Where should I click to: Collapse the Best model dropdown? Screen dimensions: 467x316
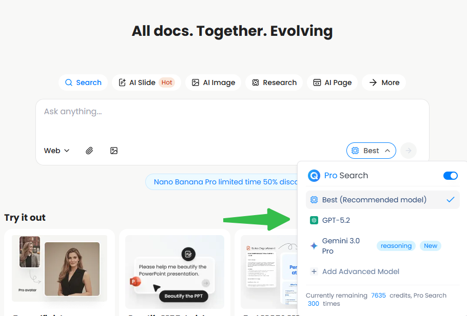[371, 151]
